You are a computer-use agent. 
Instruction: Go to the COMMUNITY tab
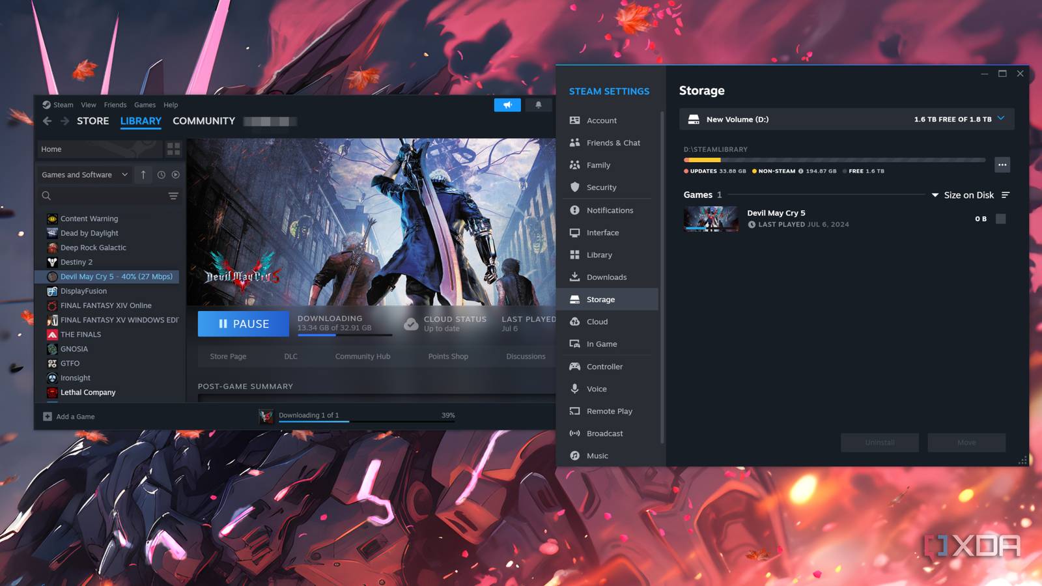[x=204, y=121]
